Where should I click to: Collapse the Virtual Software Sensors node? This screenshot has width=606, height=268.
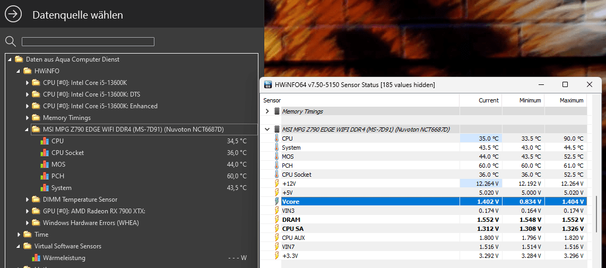pos(18,246)
